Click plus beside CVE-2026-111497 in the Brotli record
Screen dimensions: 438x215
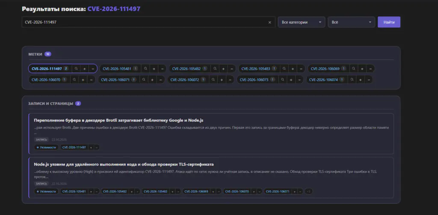tap(91, 147)
